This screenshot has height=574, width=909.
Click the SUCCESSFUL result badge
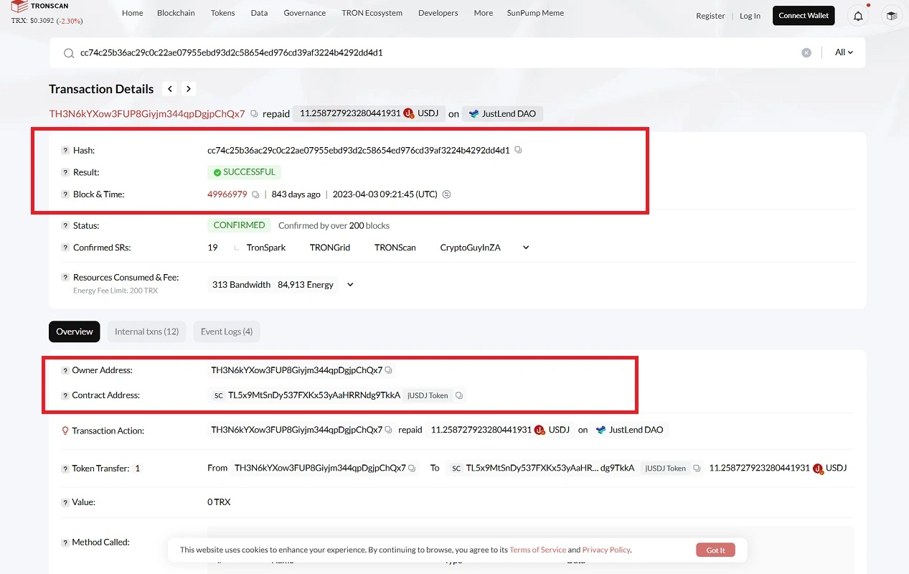pos(244,172)
